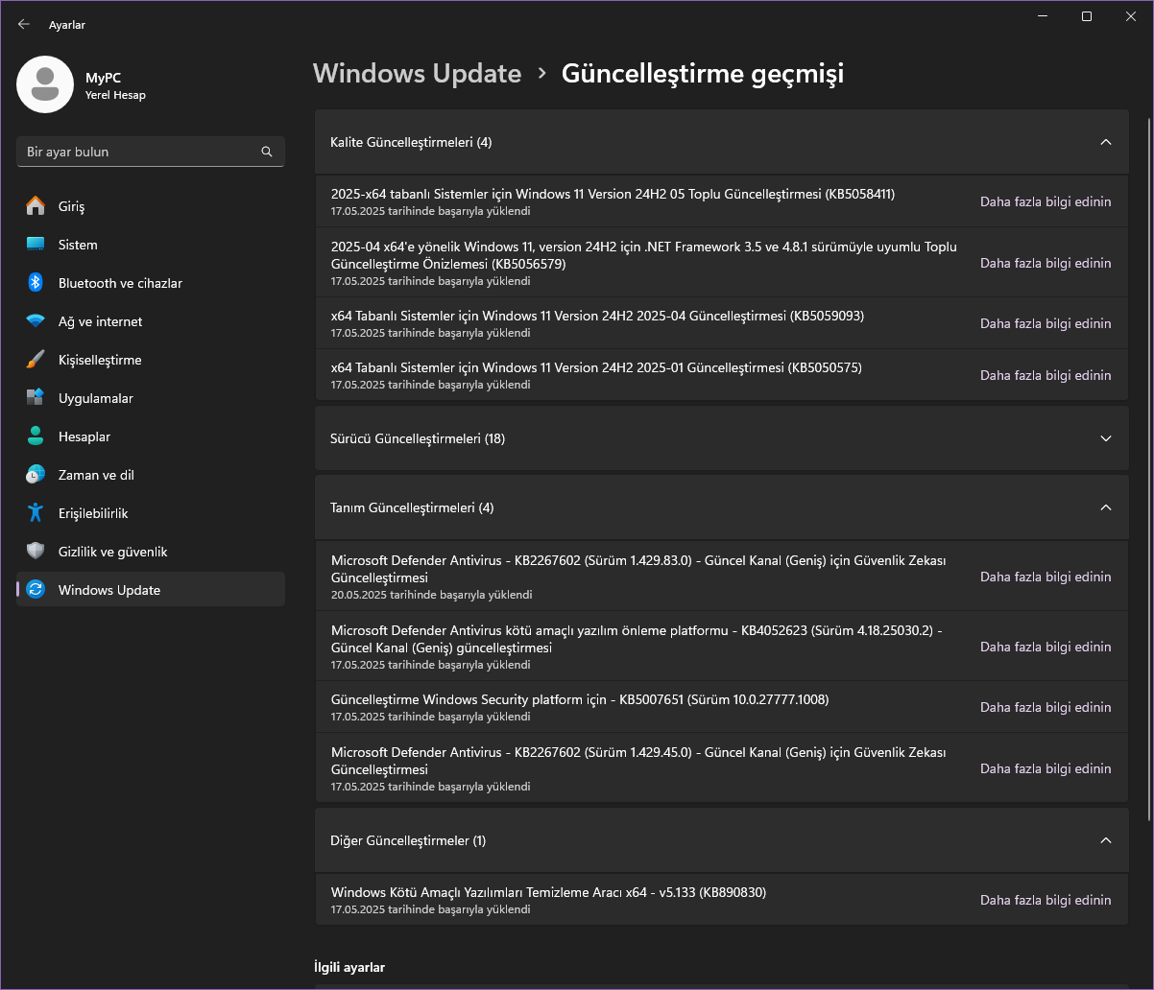Click the KB5050575 2025-01 update title
This screenshot has width=1154, height=990.
point(597,367)
